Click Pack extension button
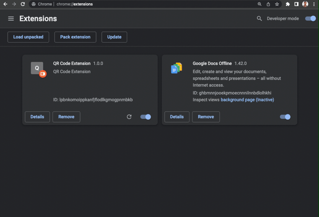 [x=75, y=37]
